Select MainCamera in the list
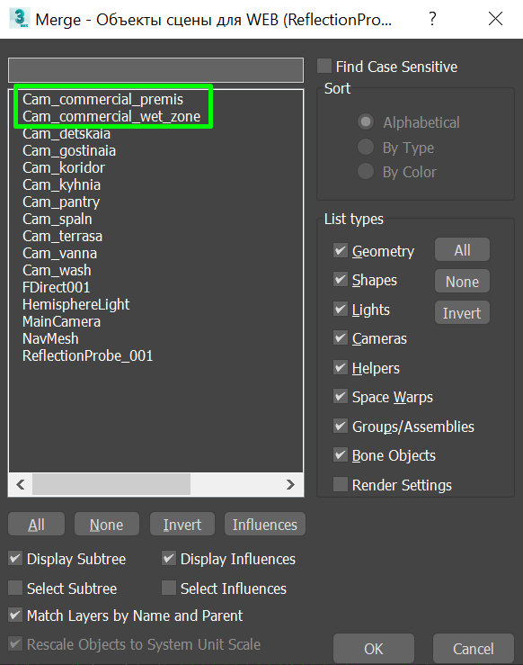523x665 pixels. pos(61,321)
